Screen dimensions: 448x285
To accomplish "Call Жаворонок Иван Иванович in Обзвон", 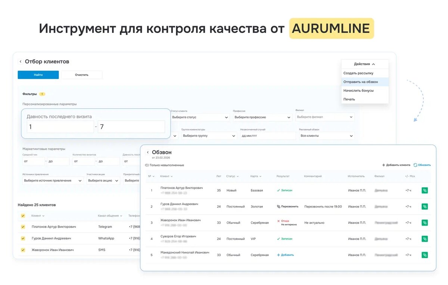I will pos(424,223).
